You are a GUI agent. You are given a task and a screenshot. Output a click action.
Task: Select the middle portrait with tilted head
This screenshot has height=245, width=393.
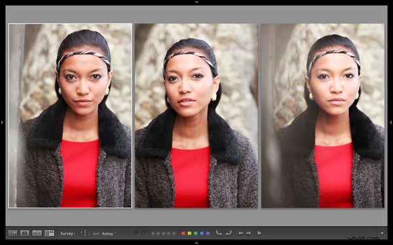(196, 116)
